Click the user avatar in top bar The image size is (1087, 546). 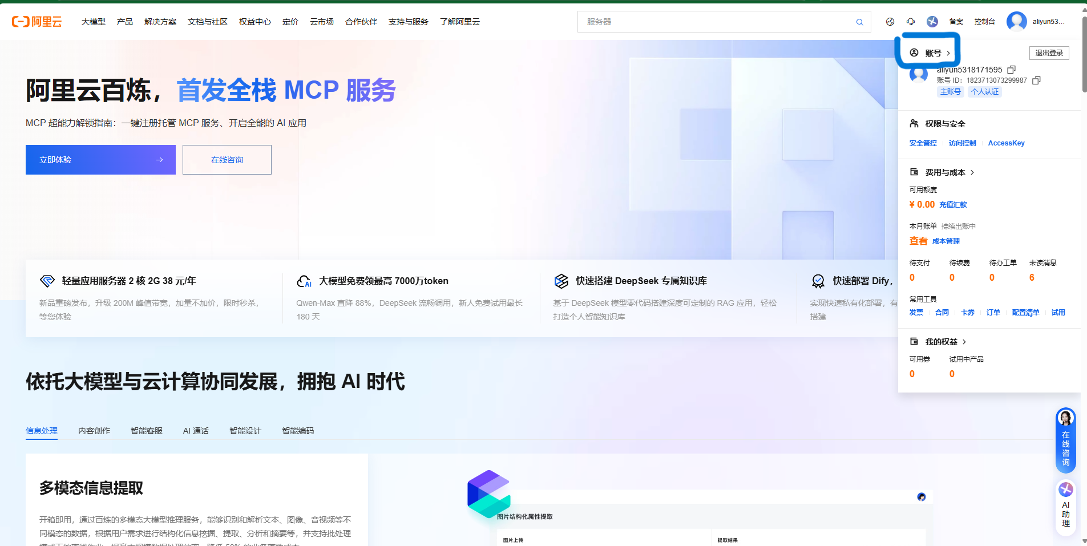1017,22
